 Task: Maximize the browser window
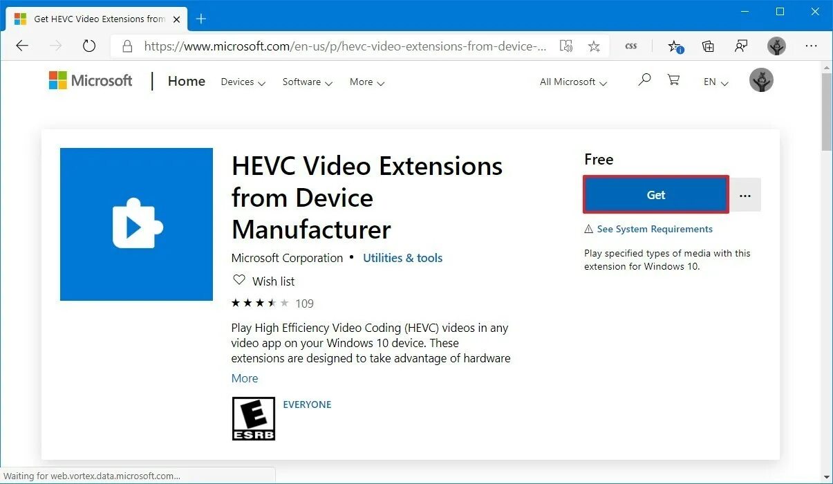point(780,11)
